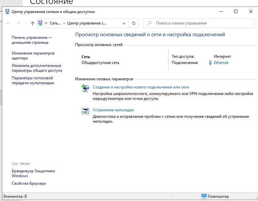
Task: Click the troubleshooting icon
Action: [x=85, y=111]
